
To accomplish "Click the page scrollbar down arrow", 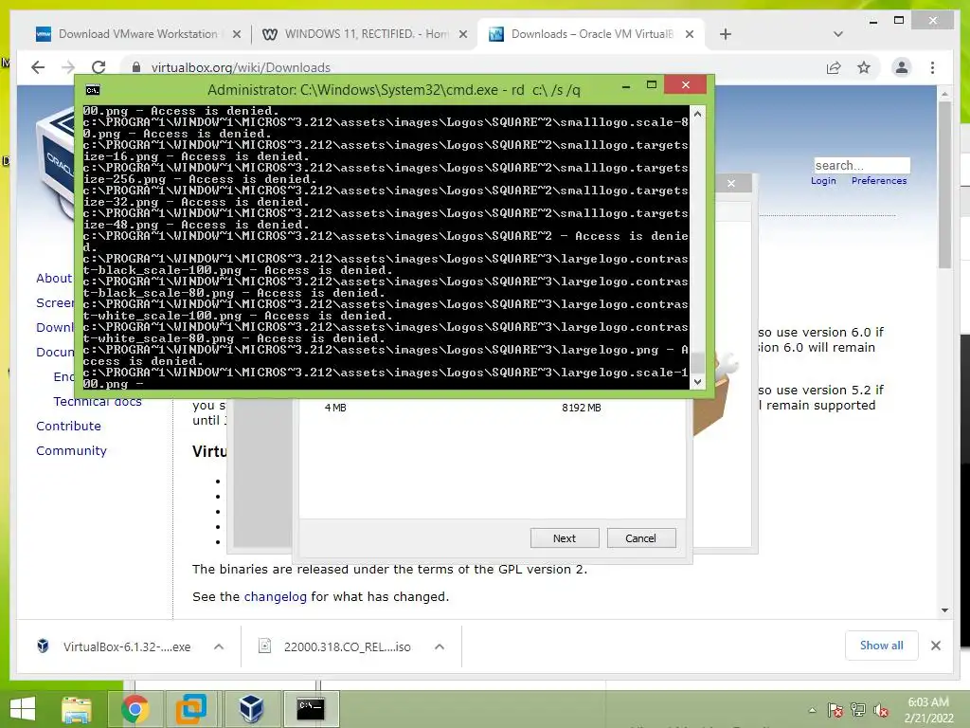I will coord(944,610).
